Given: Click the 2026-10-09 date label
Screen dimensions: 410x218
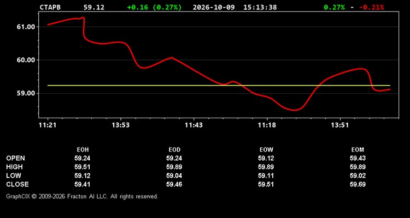Looking at the screenshot, I should (x=214, y=7).
